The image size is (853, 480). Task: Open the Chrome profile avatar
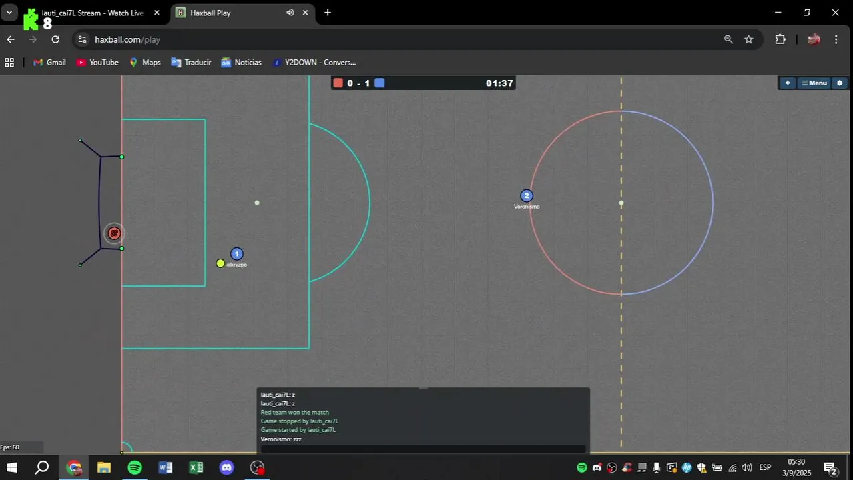(813, 39)
